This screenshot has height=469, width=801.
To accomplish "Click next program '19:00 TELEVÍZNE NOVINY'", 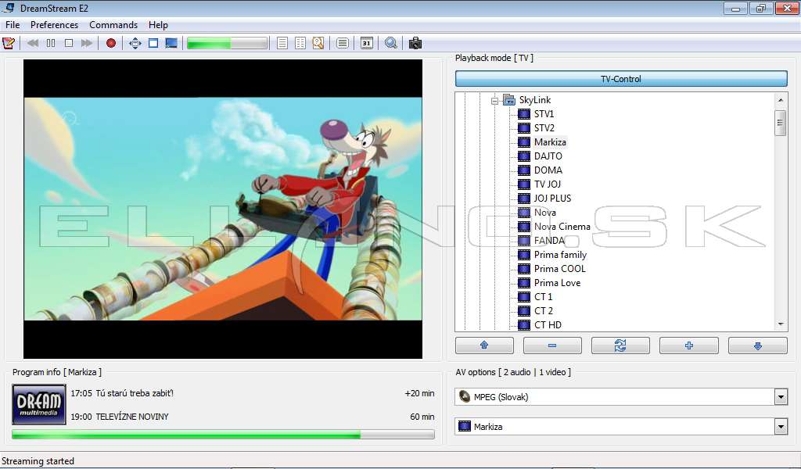I will 120,417.
